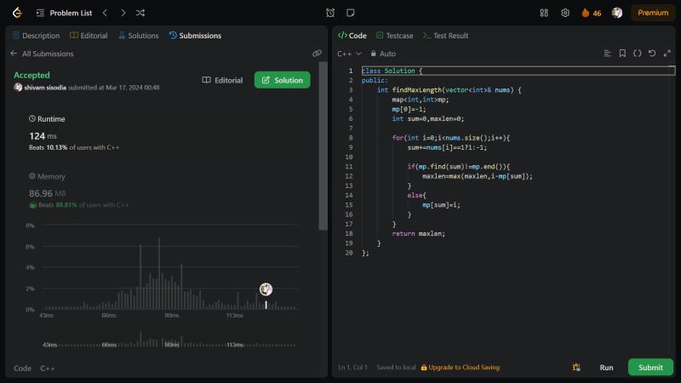The height and width of the screenshot is (383, 681).
Task: Go to the next problem arrow
Action: pyautogui.click(x=123, y=13)
